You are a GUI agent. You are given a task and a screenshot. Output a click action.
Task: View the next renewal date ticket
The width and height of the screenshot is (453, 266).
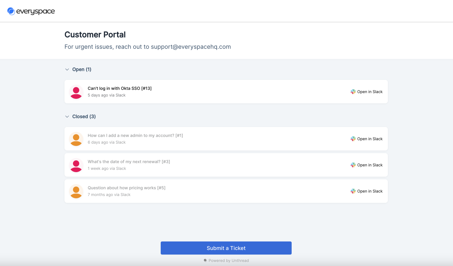[129, 162]
